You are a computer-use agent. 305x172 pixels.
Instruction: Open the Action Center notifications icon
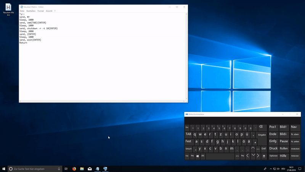pyautogui.click(x=300, y=169)
